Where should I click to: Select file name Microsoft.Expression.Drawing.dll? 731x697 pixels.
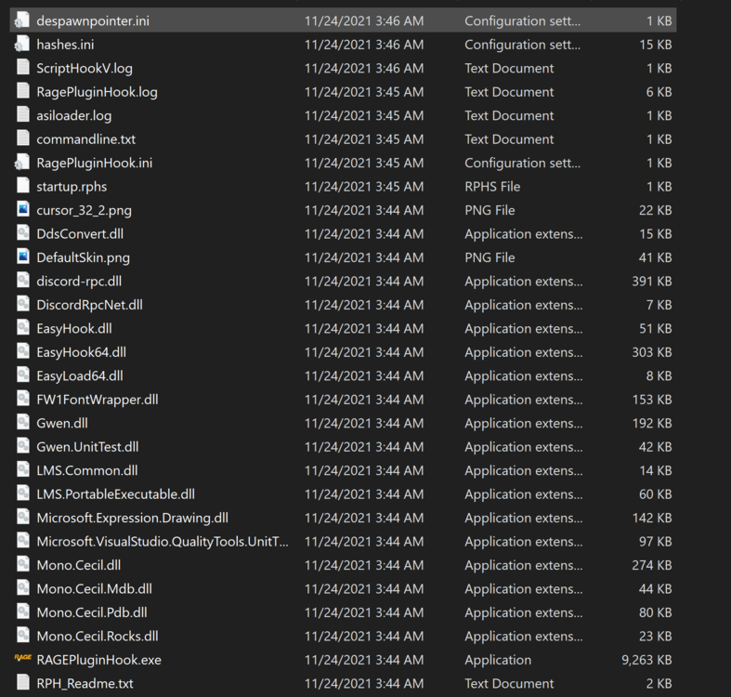pos(133,518)
